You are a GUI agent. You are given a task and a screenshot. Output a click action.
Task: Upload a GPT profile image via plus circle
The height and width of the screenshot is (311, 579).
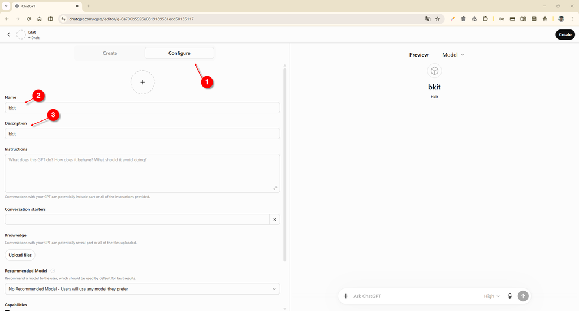142,83
